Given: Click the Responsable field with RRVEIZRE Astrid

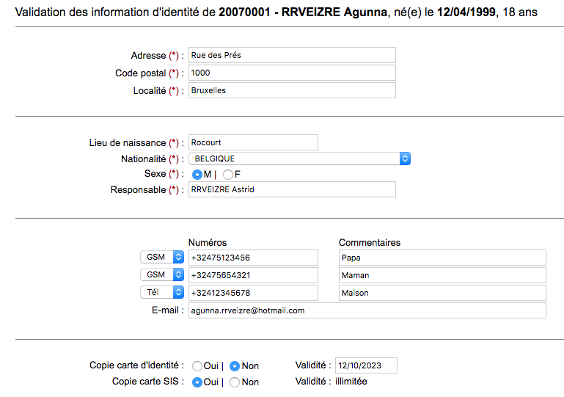Looking at the screenshot, I should tap(292, 189).
